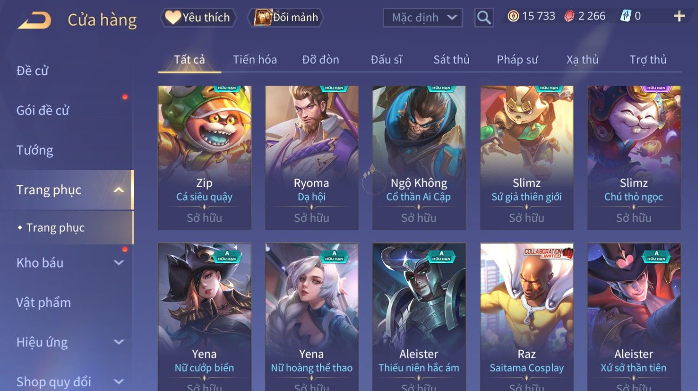The image size is (698, 391).
Task: Open the Mặc định sort dropdown
Action: 423,18
